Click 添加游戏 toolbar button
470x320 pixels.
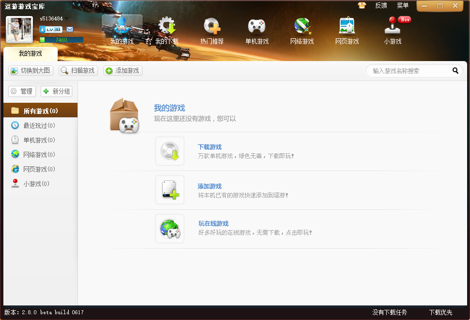pos(123,70)
